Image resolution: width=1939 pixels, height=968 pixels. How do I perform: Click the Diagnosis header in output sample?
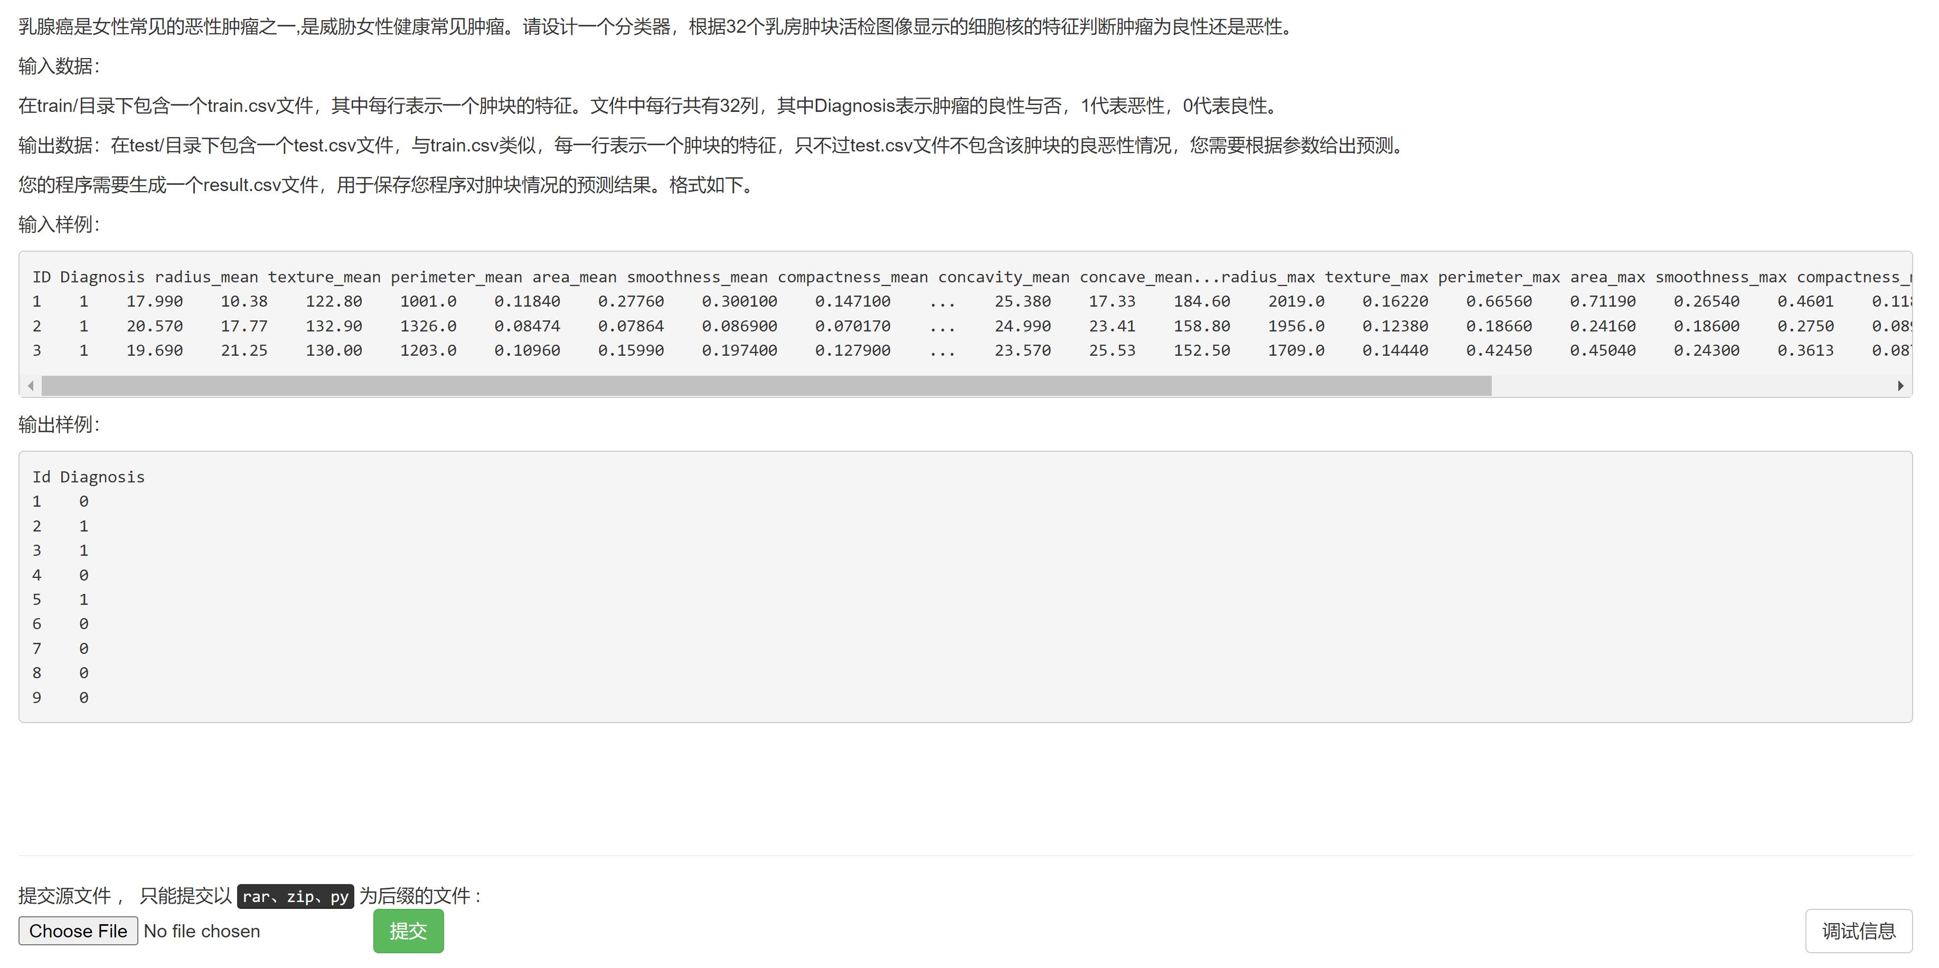click(102, 477)
